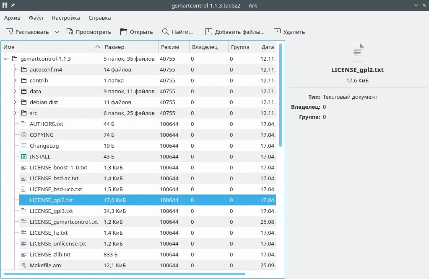Click the '26.08.' date cell
This screenshot has width=429, height=279.
click(x=268, y=222)
